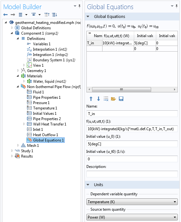Collapse the Units section

point(88,185)
